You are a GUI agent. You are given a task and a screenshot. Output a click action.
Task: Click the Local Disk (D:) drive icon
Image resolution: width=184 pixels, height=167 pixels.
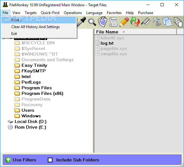10,121
